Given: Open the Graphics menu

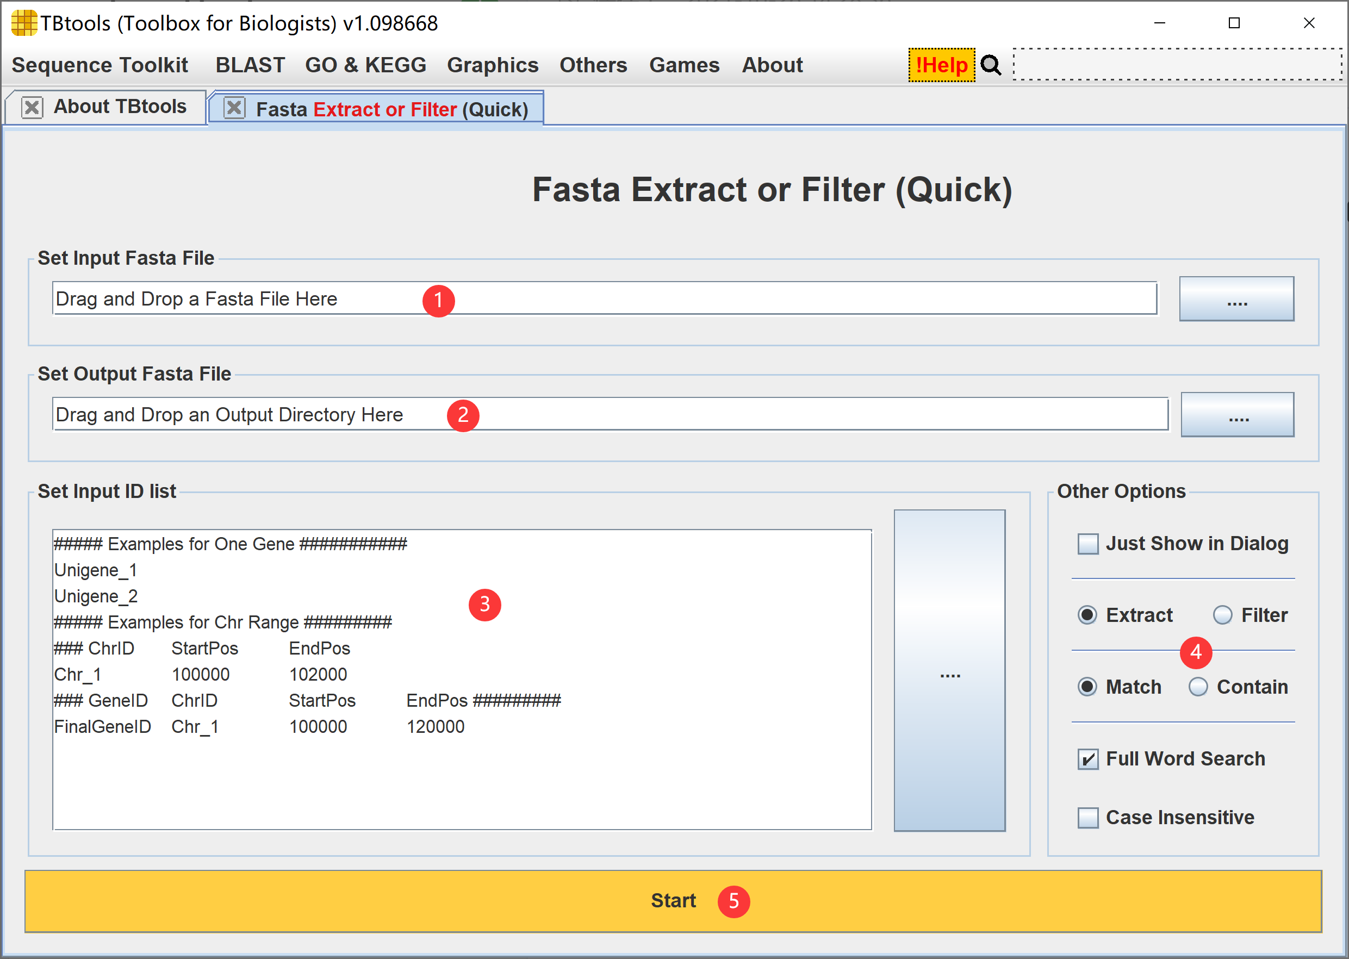Looking at the screenshot, I should [493, 65].
